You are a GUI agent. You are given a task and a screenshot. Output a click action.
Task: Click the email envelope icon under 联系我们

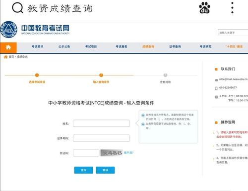[x=216, y=80]
